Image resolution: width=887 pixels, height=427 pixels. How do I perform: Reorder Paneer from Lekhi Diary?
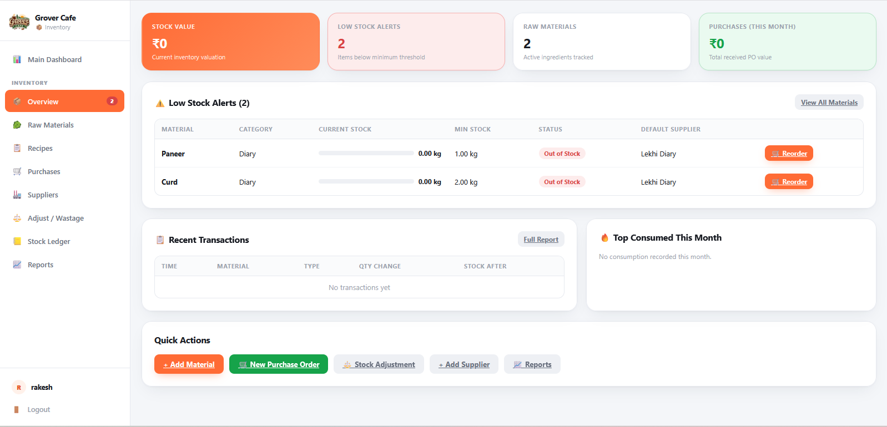click(789, 153)
